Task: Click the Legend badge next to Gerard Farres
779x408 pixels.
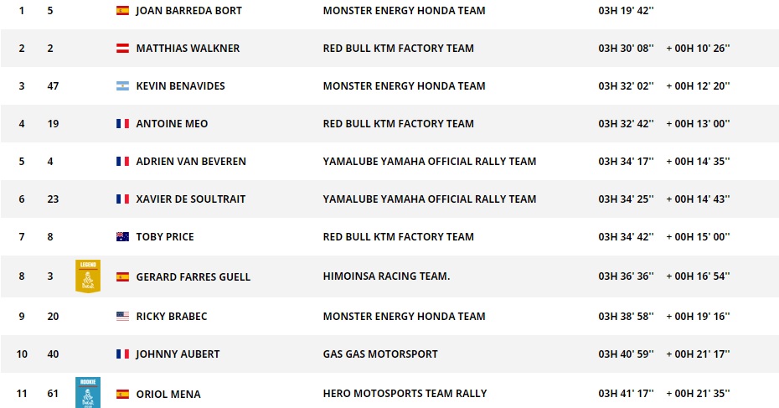Action: pyautogui.click(x=88, y=276)
